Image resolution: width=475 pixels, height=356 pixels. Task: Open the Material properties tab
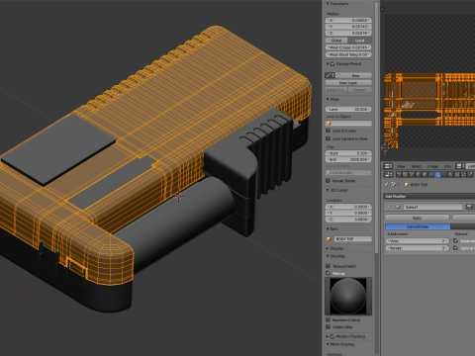tap(450, 174)
